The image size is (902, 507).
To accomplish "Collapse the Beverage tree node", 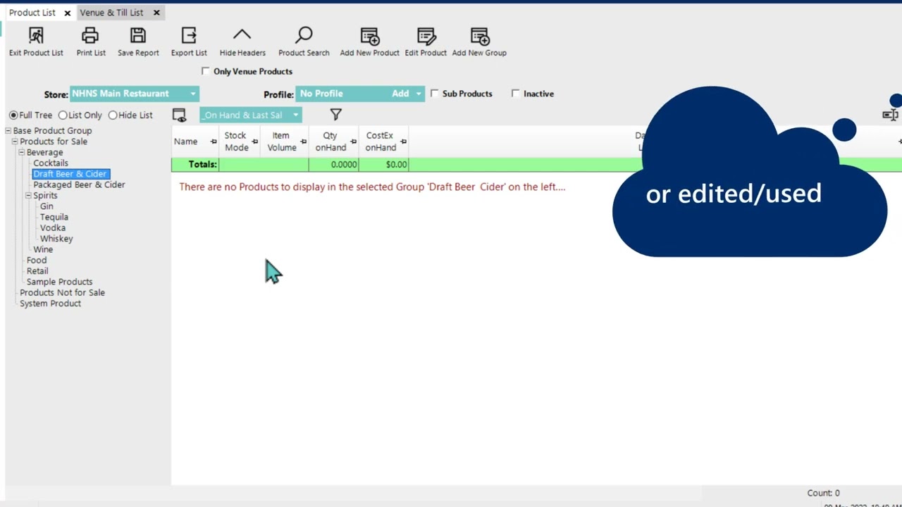I will click(21, 152).
